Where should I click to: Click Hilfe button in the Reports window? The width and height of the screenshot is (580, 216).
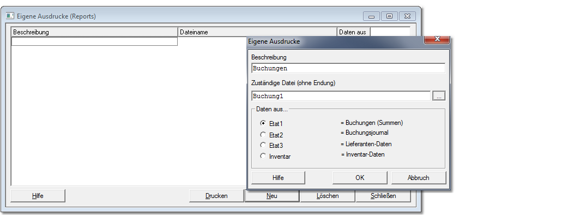(38, 196)
